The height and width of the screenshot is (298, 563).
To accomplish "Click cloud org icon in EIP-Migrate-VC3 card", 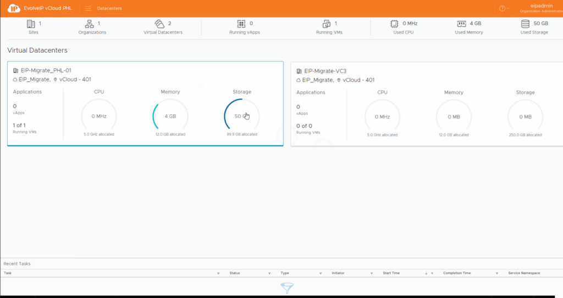I will coord(299,80).
